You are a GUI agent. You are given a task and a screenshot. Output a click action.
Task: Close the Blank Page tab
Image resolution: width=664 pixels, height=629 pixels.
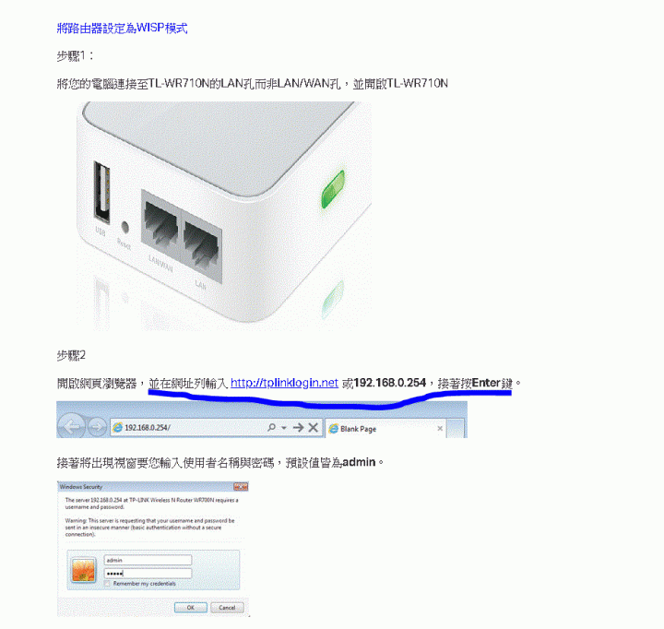point(440,429)
